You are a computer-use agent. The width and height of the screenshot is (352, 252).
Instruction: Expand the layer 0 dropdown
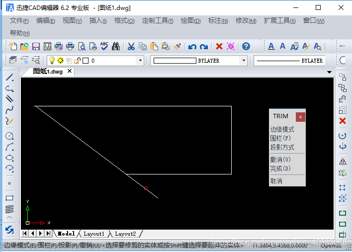tap(140, 60)
